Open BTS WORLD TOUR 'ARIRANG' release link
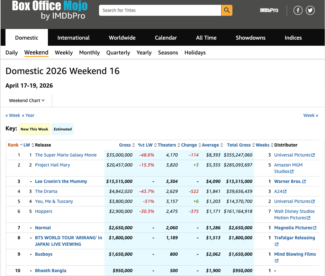Image resolution: width=325 pixels, height=276 pixels. pyautogui.click(x=68, y=241)
